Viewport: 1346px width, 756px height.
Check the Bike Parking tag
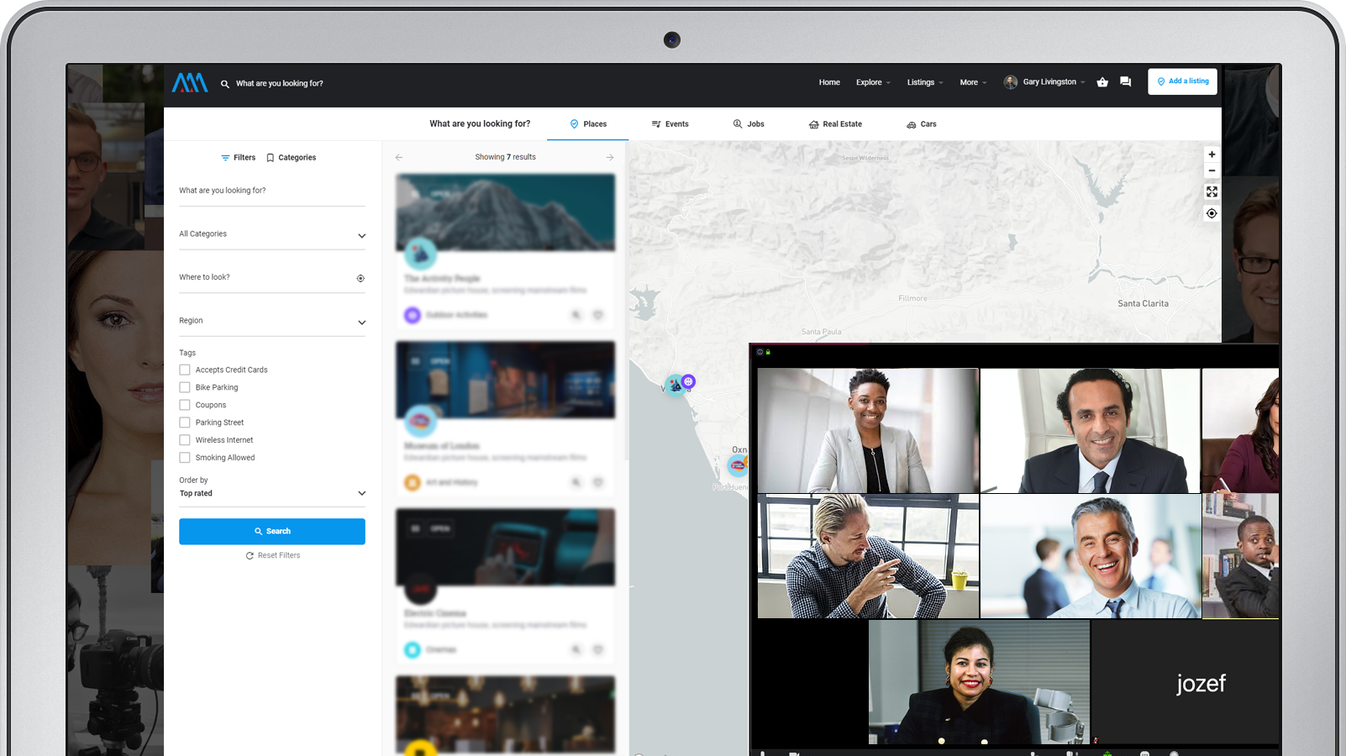coord(185,387)
